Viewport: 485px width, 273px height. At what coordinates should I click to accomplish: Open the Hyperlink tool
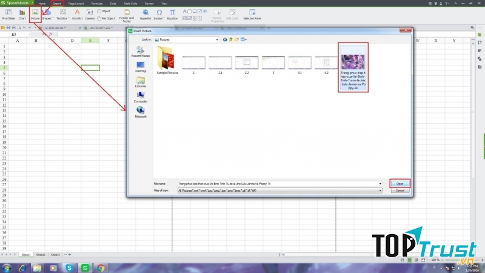click(x=145, y=13)
